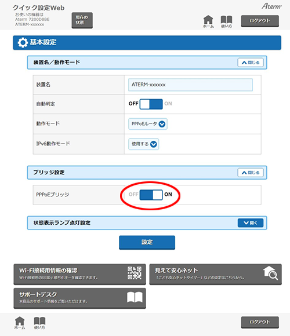Click the top ログアウト button
The width and height of the screenshot is (290, 336).
tap(260, 21)
